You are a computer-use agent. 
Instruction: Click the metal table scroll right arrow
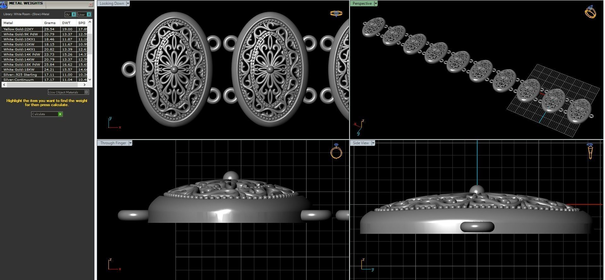click(x=85, y=85)
